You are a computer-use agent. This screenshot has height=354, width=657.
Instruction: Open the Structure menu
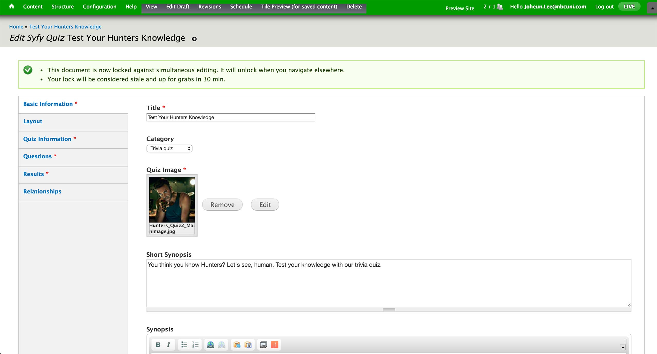pos(62,7)
